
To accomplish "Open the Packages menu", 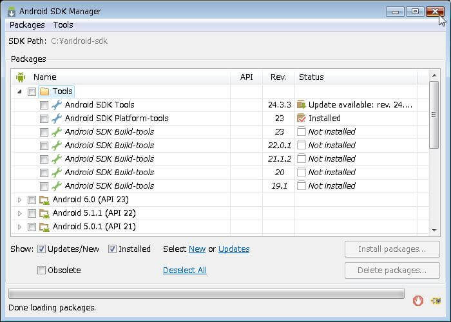I will pyautogui.click(x=27, y=25).
